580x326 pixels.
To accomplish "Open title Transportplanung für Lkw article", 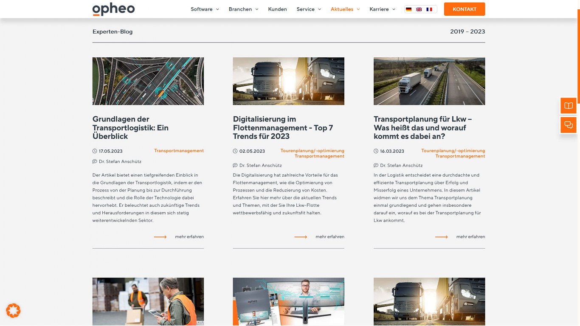I will tap(422, 128).
